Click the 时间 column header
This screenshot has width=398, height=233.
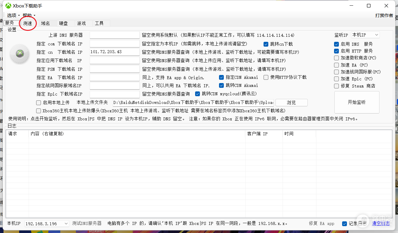pyautogui.click(x=299, y=134)
